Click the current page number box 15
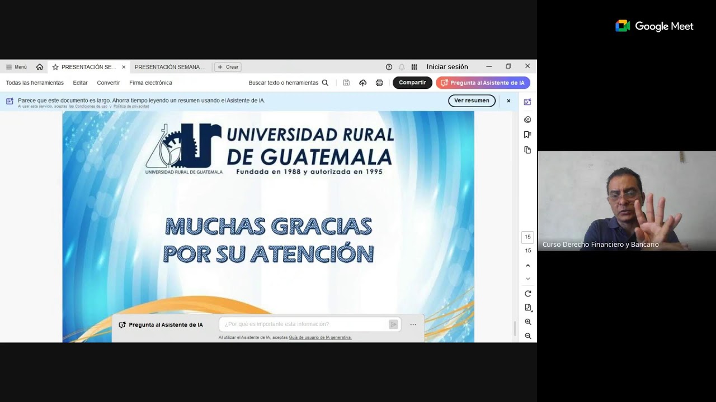 pyautogui.click(x=527, y=237)
